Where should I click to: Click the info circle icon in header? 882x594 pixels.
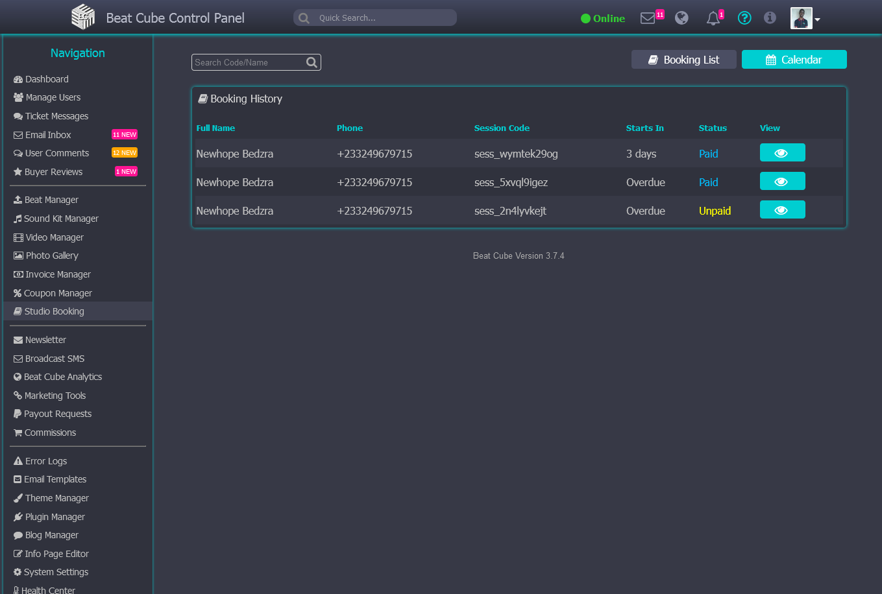click(770, 18)
